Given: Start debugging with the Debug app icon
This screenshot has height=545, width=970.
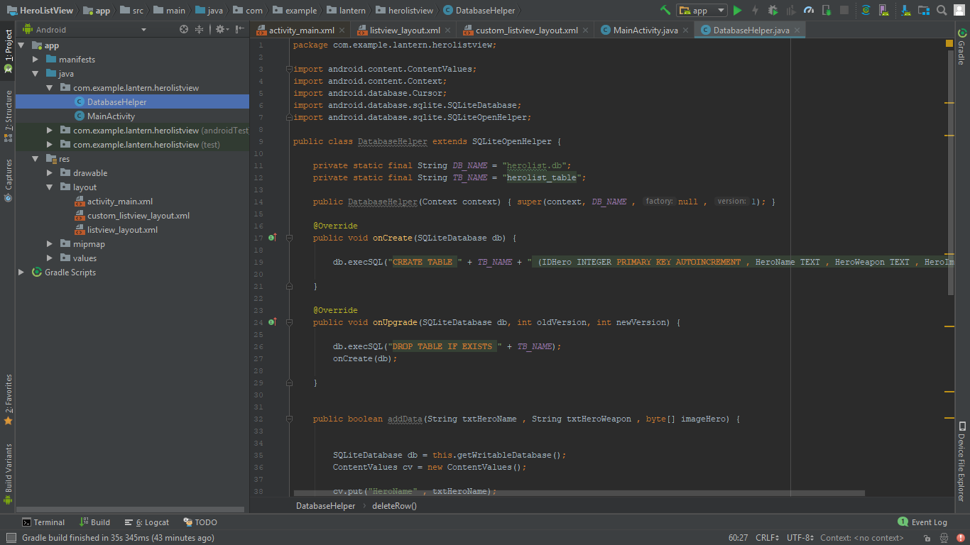Looking at the screenshot, I should (773, 10).
